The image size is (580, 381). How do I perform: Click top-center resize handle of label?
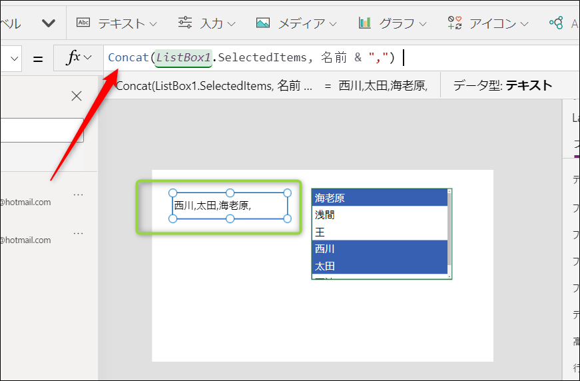pos(230,192)
